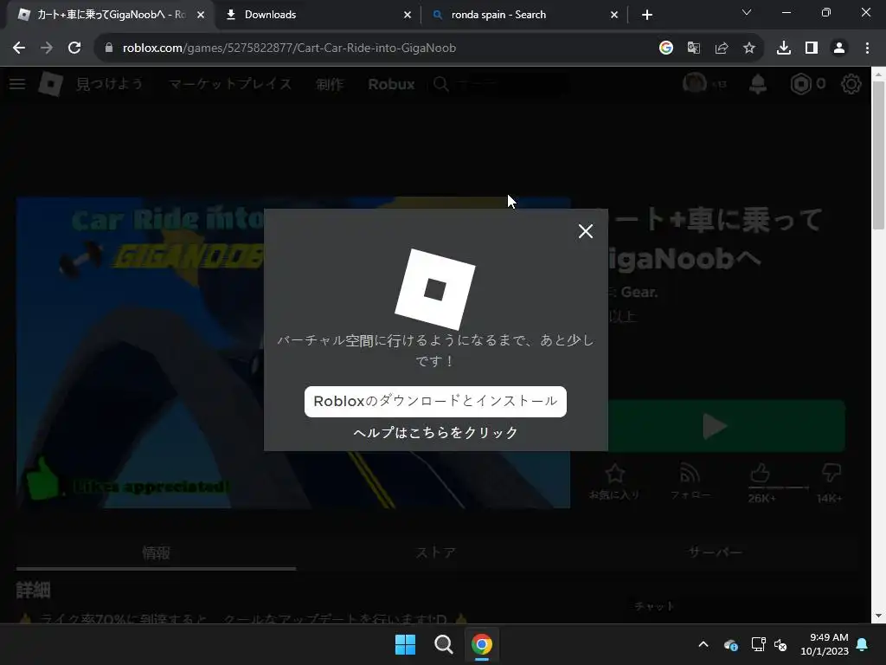This screenshot has width=886, height=665.
Task: Open Chrome downloads tray icon
Action: click(x=783, y=48)
